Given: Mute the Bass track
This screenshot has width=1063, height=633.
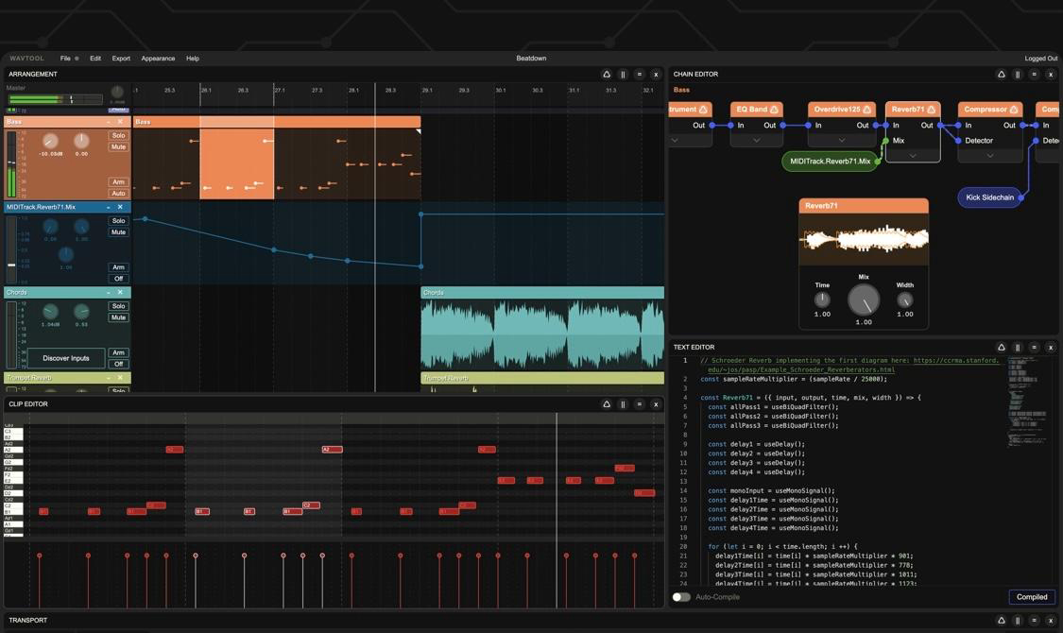Looking at the screenshot, I should pyautogui.click(x=119, y=146).
